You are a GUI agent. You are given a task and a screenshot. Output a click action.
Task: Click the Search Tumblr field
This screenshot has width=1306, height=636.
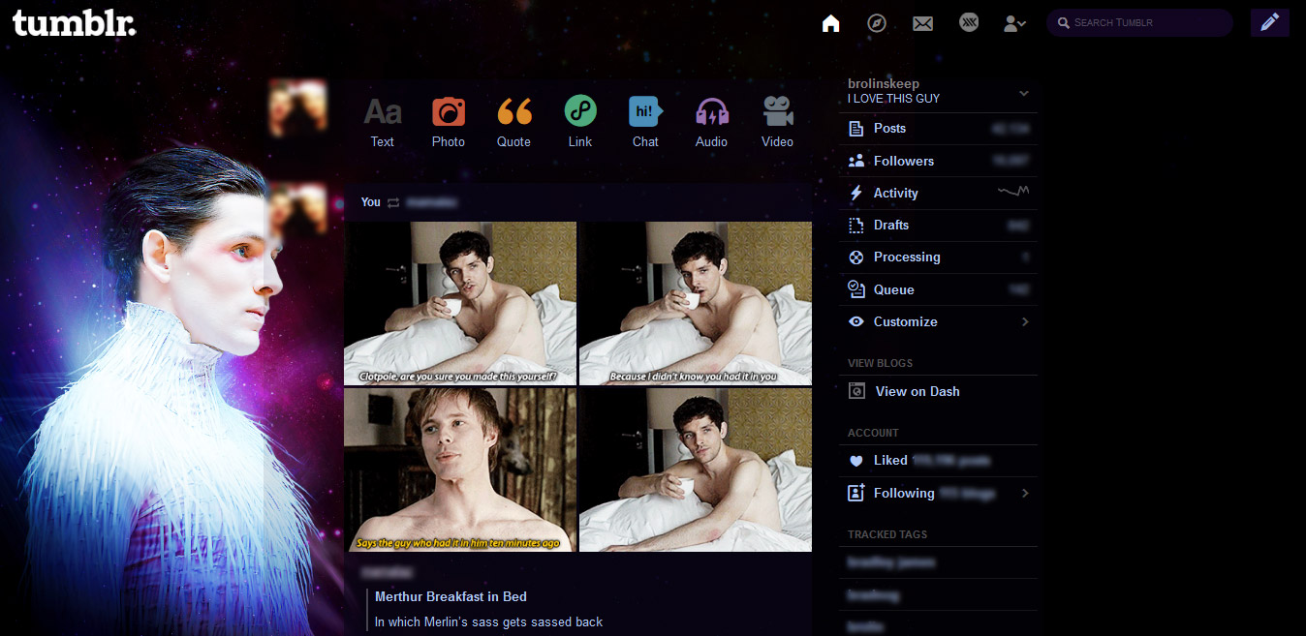[1139, 22]
